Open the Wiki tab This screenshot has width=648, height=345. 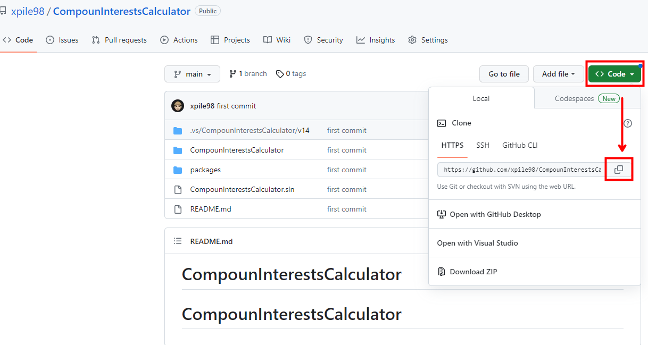[x=277, y=40]
